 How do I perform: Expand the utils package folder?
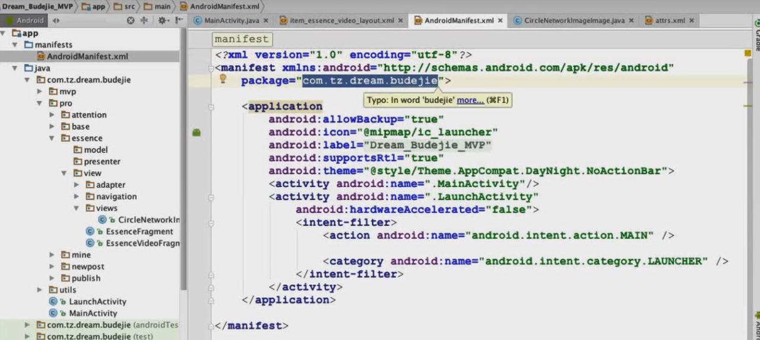click(40, 290)
